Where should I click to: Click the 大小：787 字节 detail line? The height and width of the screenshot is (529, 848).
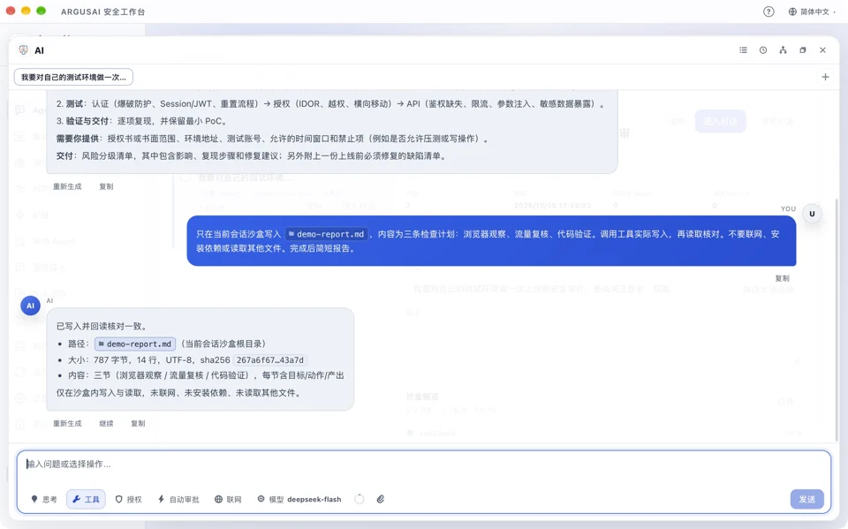point(187,360)
